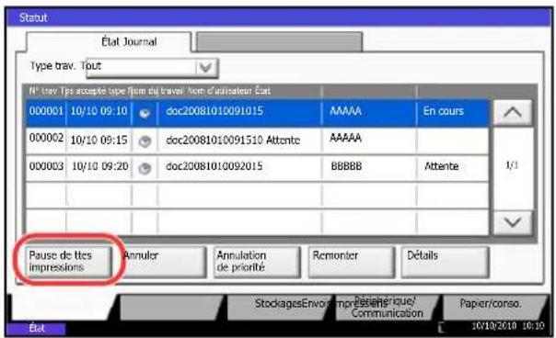This screenshot has width=556, height=338.
Task: Click the job type icon for job 000003
Action: click(145, 168)
